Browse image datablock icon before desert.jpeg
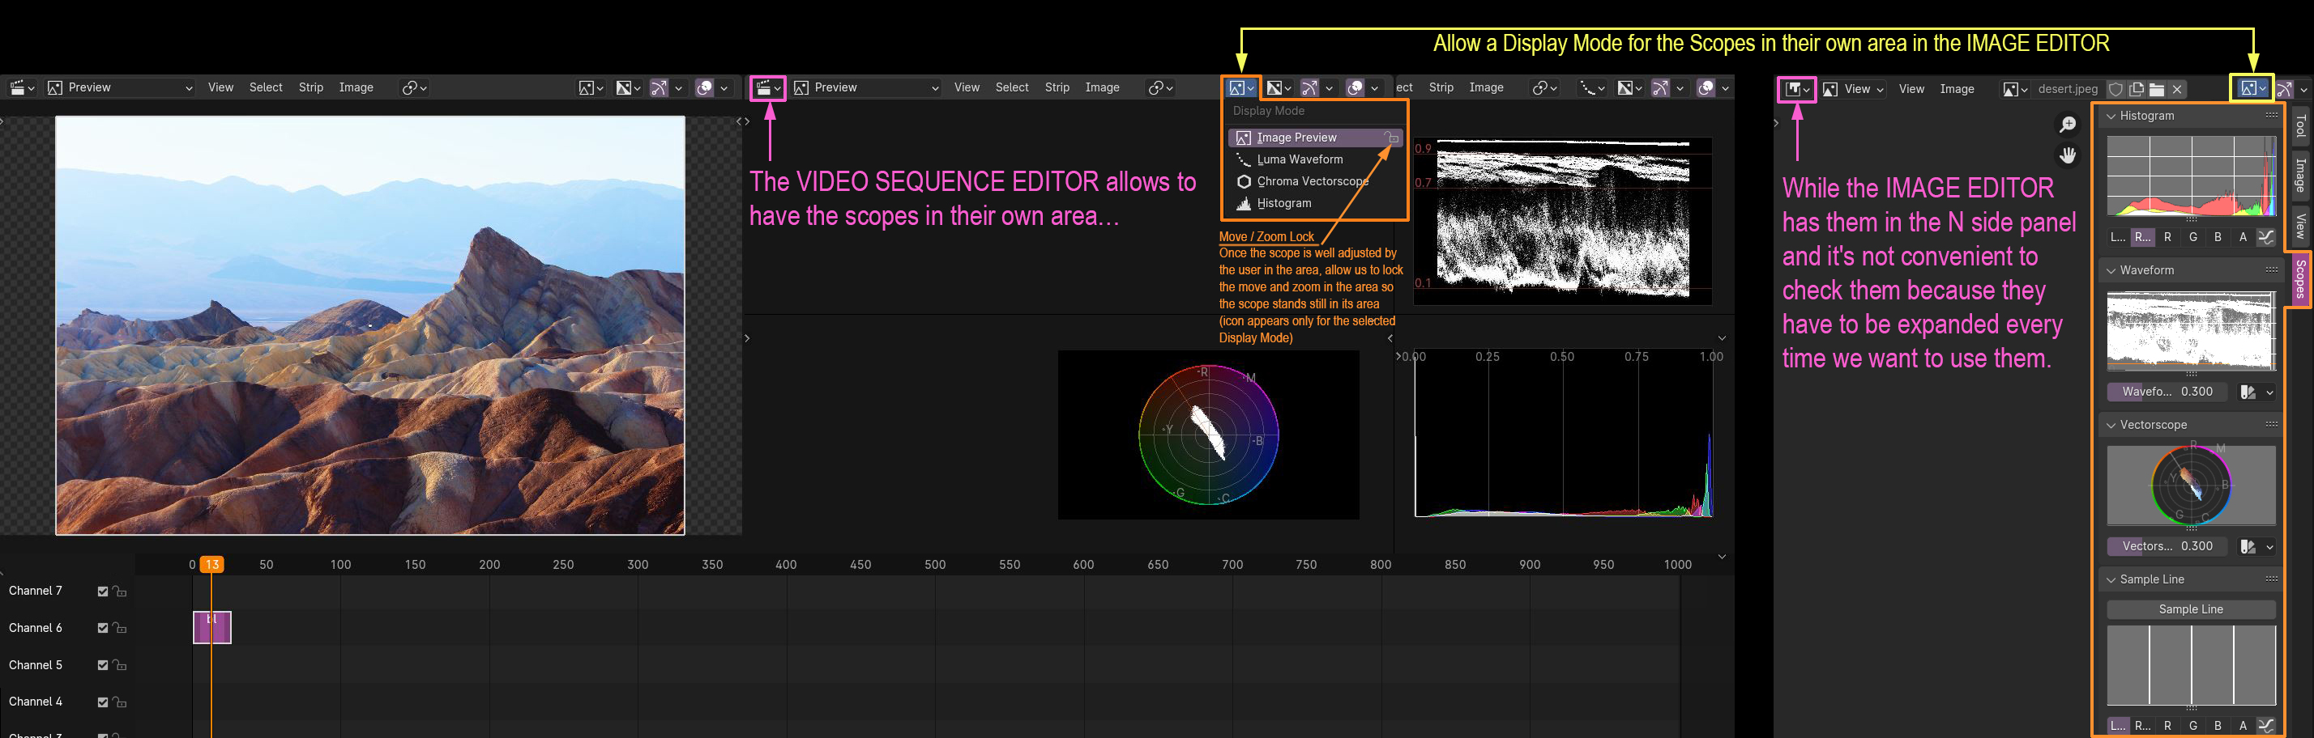The image size is (2314, 738). [x=2014, y=89]
